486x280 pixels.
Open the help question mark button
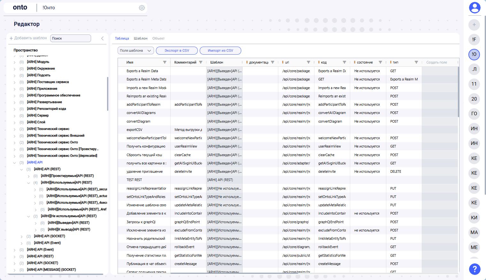(474, 269)
